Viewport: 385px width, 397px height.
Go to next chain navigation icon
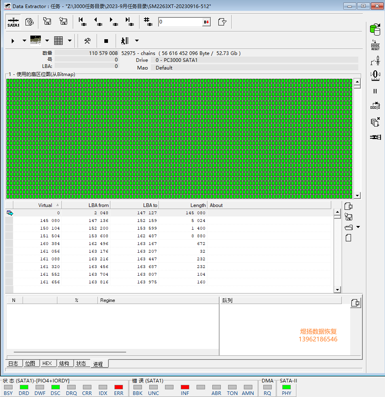[x=114, y=21]
